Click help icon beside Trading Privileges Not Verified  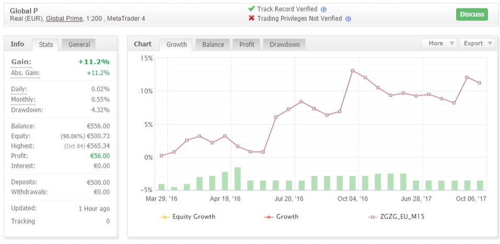348,19
